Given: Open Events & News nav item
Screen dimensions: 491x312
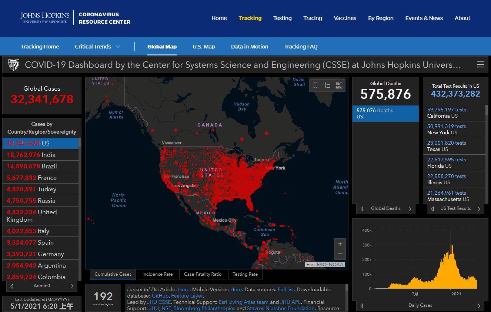Looking at the screenshot, I should [424, 18].
